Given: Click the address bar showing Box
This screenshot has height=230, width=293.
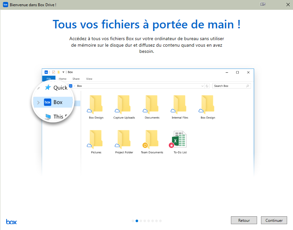Looking at the screenshot, I should pyautogui.click(x=138, y=86).
